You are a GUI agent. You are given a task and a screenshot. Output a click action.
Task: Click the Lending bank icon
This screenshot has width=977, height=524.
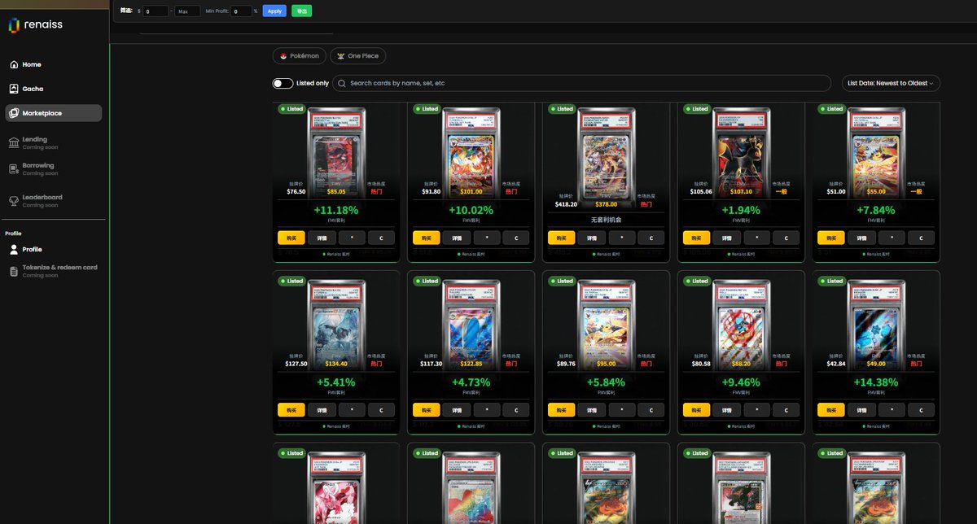click(14, 143)
